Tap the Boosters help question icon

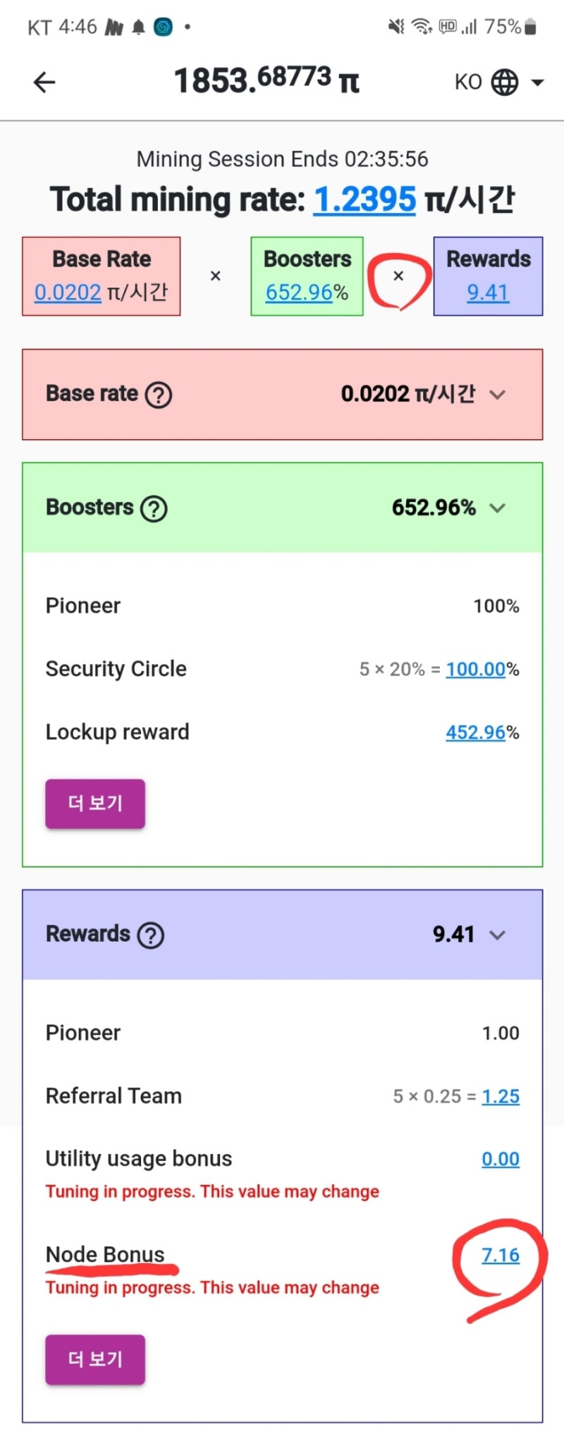coord(154,508)
